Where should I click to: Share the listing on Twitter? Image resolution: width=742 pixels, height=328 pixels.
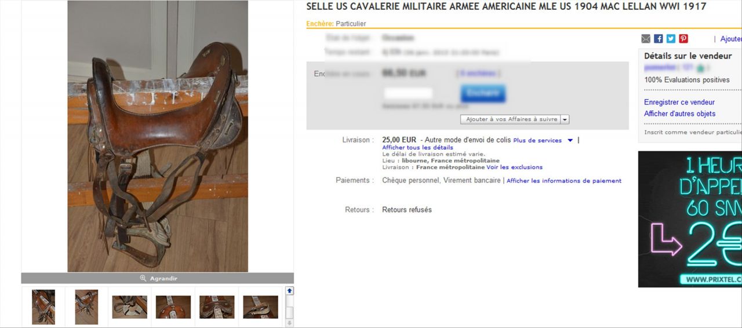pyautogui.click(x=671, y=39)
